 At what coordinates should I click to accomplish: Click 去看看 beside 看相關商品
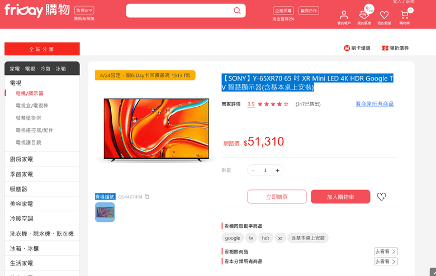(386, 251)
